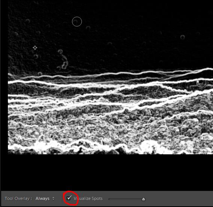
Task: Click the faint dust arc in the middle of the sky
Action: click(110, 43)
